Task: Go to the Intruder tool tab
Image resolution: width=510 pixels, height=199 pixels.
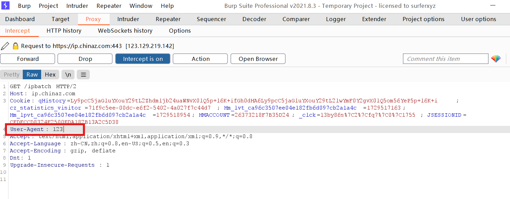Action: 128,19
